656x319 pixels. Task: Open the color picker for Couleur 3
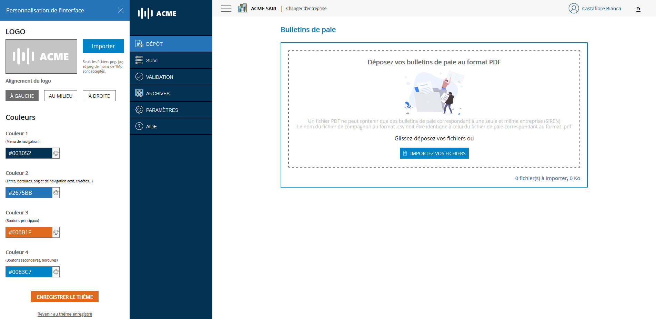pyautogui.click(x=55, y=232)
